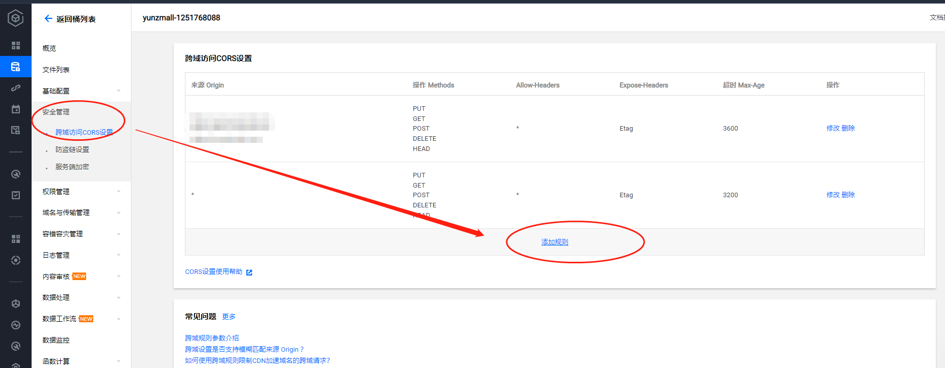Screen dimensions: 945x368
Task: Expand the 日志管理 chevron
Action: point(119,255)
